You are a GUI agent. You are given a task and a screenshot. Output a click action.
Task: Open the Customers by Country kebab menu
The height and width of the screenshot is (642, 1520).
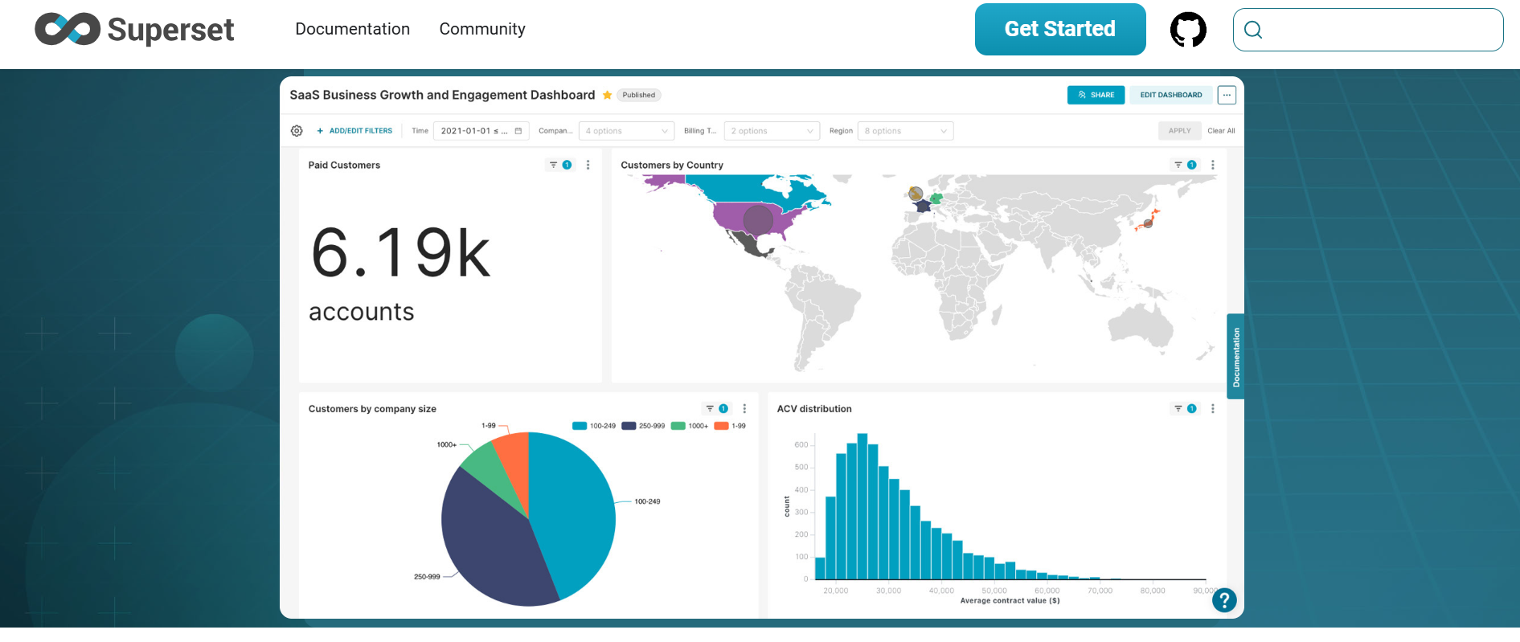pos(1213,165)
